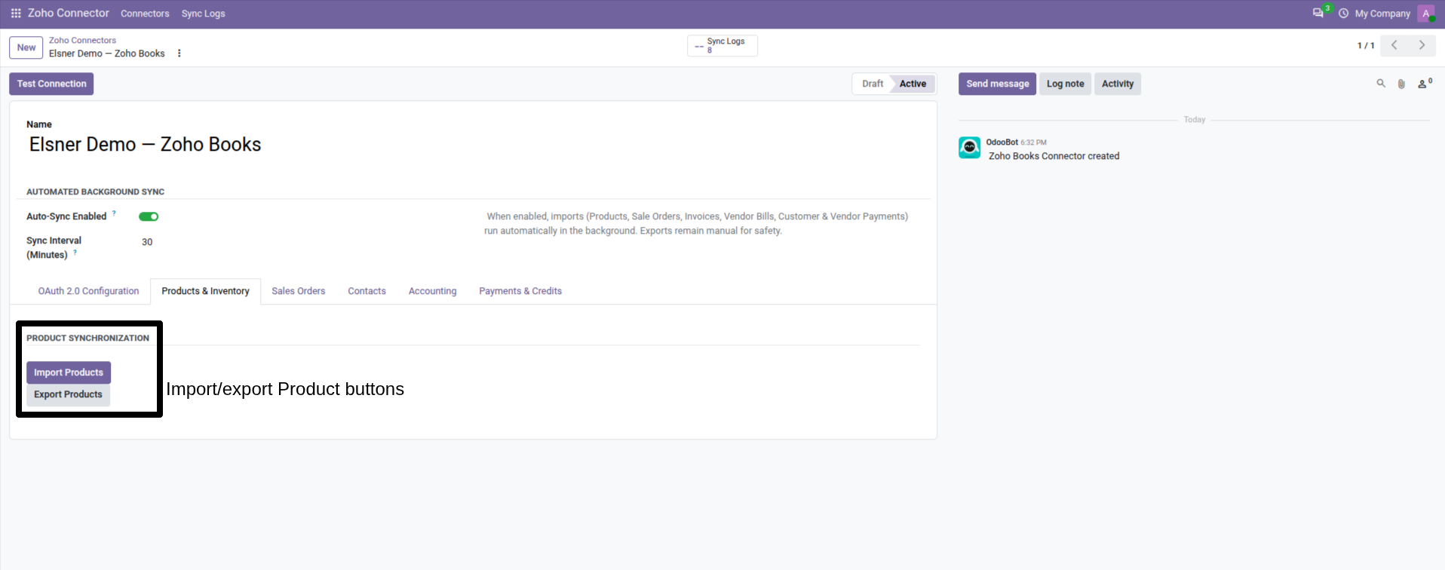Open the Contacts tab
1445x570 pixels.
(x=367, y=291)
